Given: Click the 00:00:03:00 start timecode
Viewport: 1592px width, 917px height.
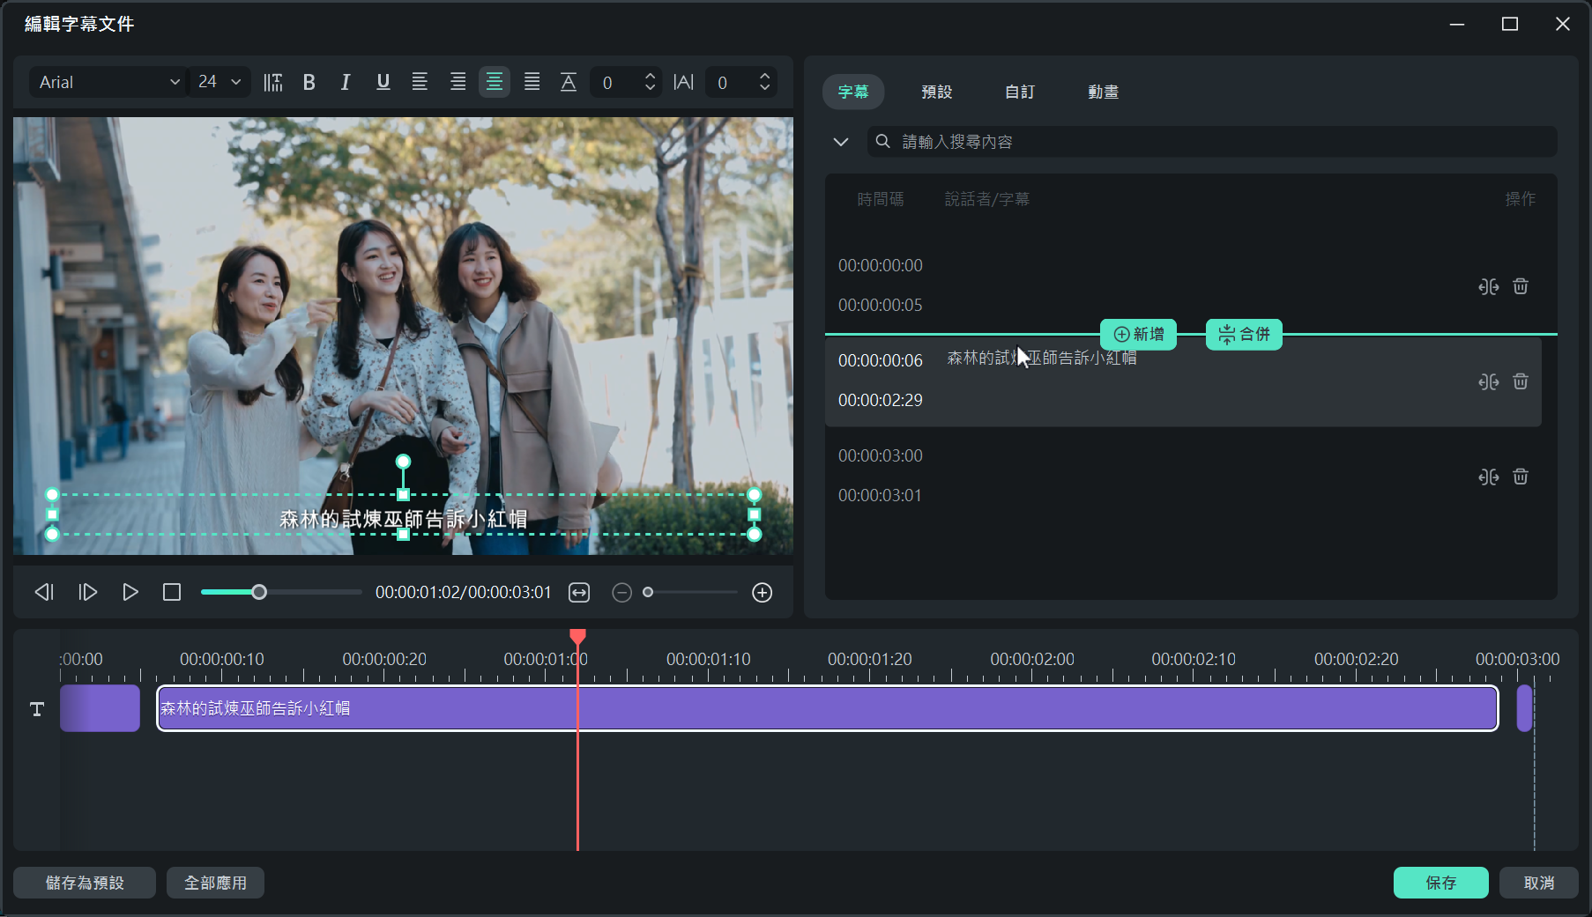Looking at the screenshot, I should point(881,455).
